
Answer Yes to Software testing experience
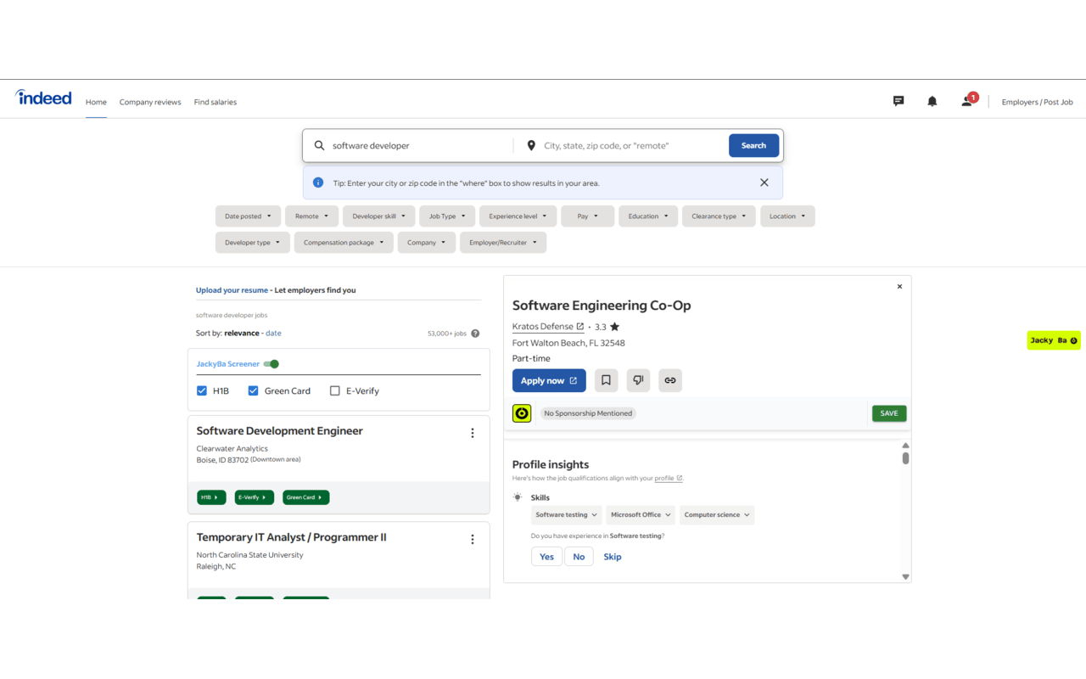(x=546, y=557)
